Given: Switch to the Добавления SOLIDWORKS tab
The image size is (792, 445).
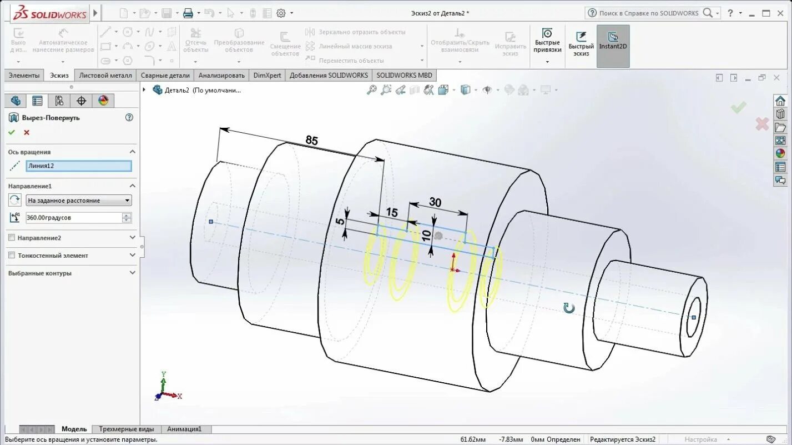Looking at the screenshot, I should click(x=329, y=75).
